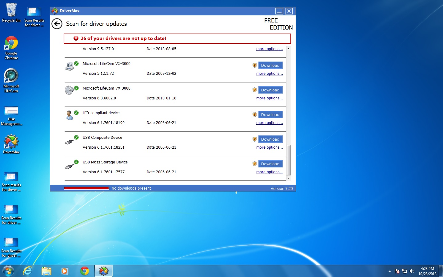Download USB Composite Device driver
This screenshot has height=277, width=443.
pyautogui.click(x=270, y=139)
